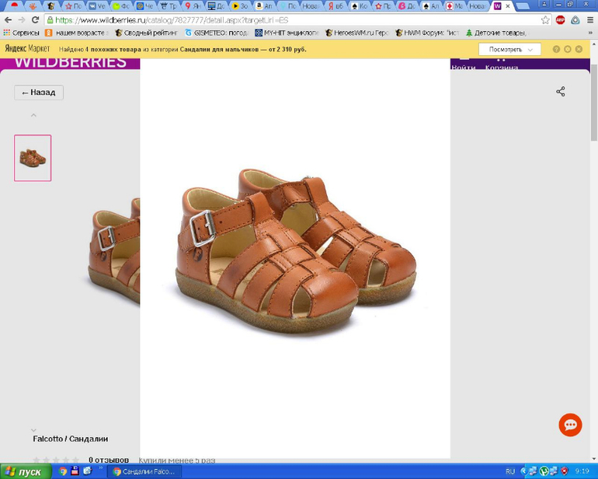Expand the Посмотреть dropdown in Yandex bar
Viewport: 598px width, 479px height.
pos(509,49)
